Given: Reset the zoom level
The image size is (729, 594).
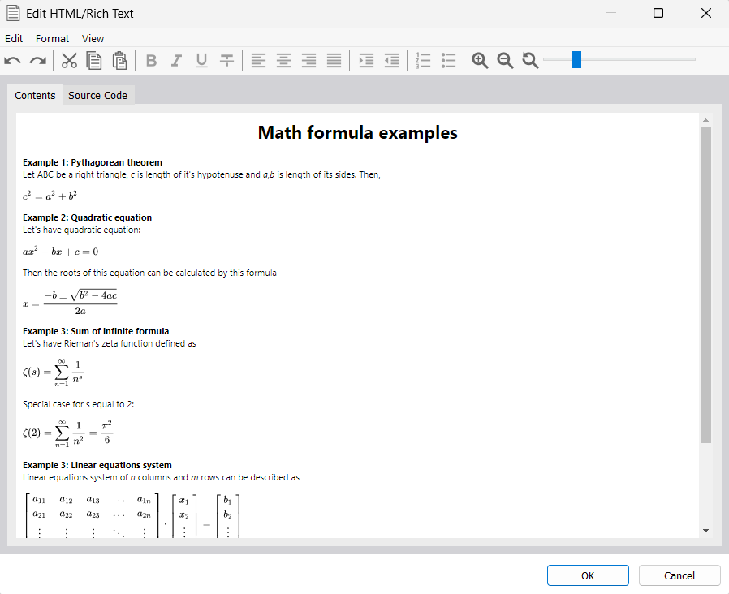Looking at the screenshot, I should (x=529, y=59).
